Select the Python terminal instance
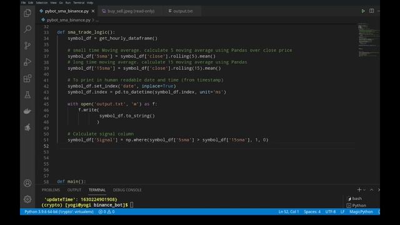The image size is (400, 225). 356,206
